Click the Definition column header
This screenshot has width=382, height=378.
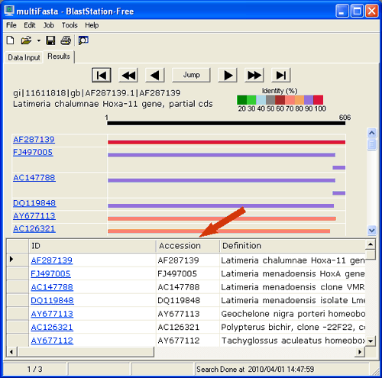click(x=293, y=246)
